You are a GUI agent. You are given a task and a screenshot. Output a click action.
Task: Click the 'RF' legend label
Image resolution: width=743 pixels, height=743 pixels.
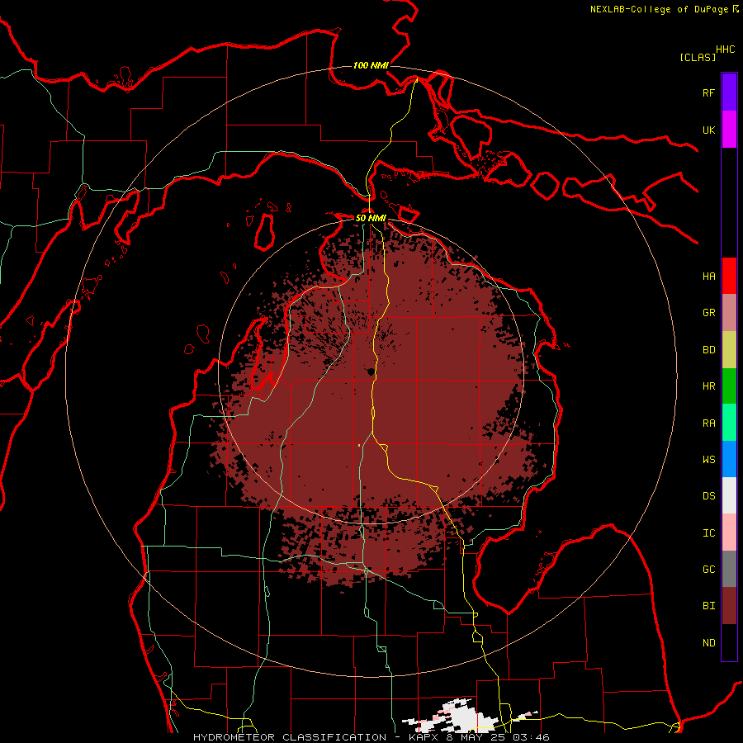point(709,92)
